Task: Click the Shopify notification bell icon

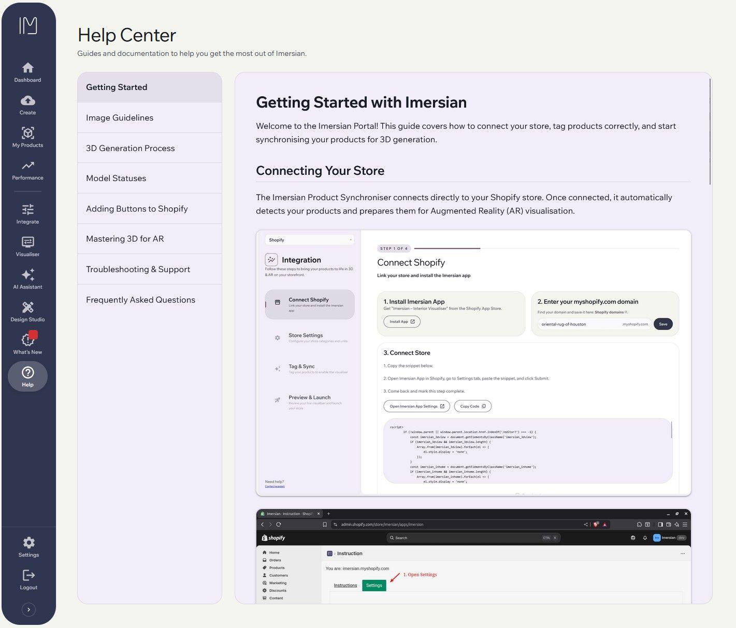Action: 645,538
